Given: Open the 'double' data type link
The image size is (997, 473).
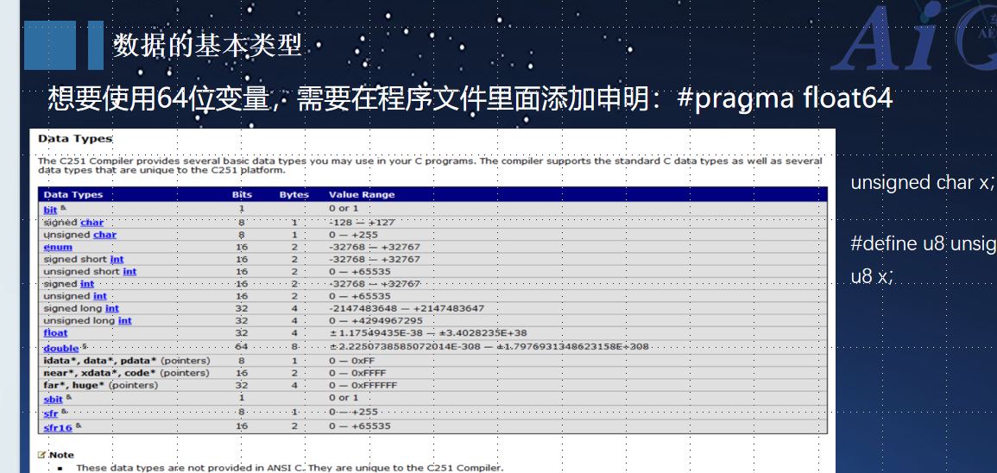Looking at the screenshot, I should 60,348.
